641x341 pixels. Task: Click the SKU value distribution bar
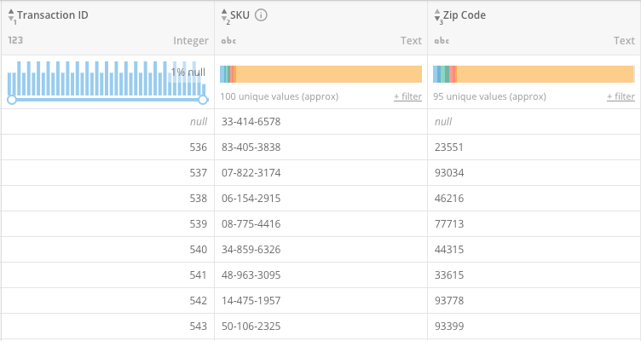[320, 74]
